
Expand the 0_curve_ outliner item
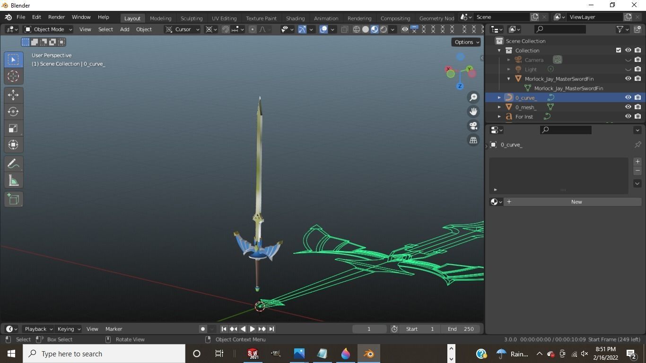coord(499,97)
